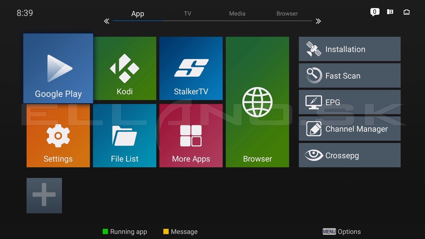Open the Settings gear tile
Image resolution: width=425 pixels, height=239 pixels.
(58, 135)
